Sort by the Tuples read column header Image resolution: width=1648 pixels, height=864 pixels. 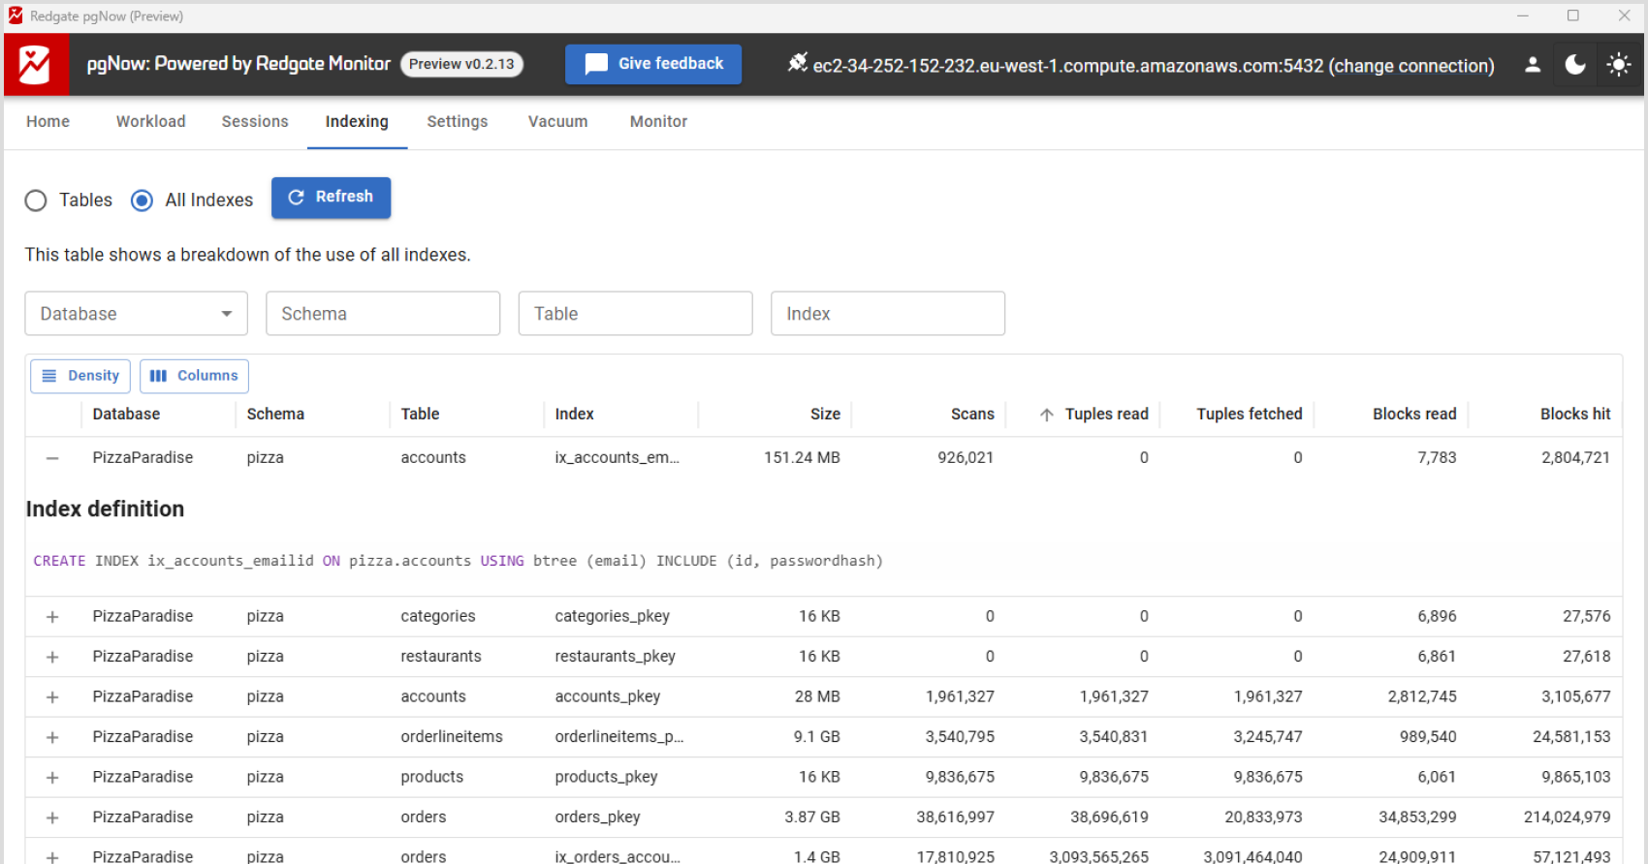pos(1106,414)
